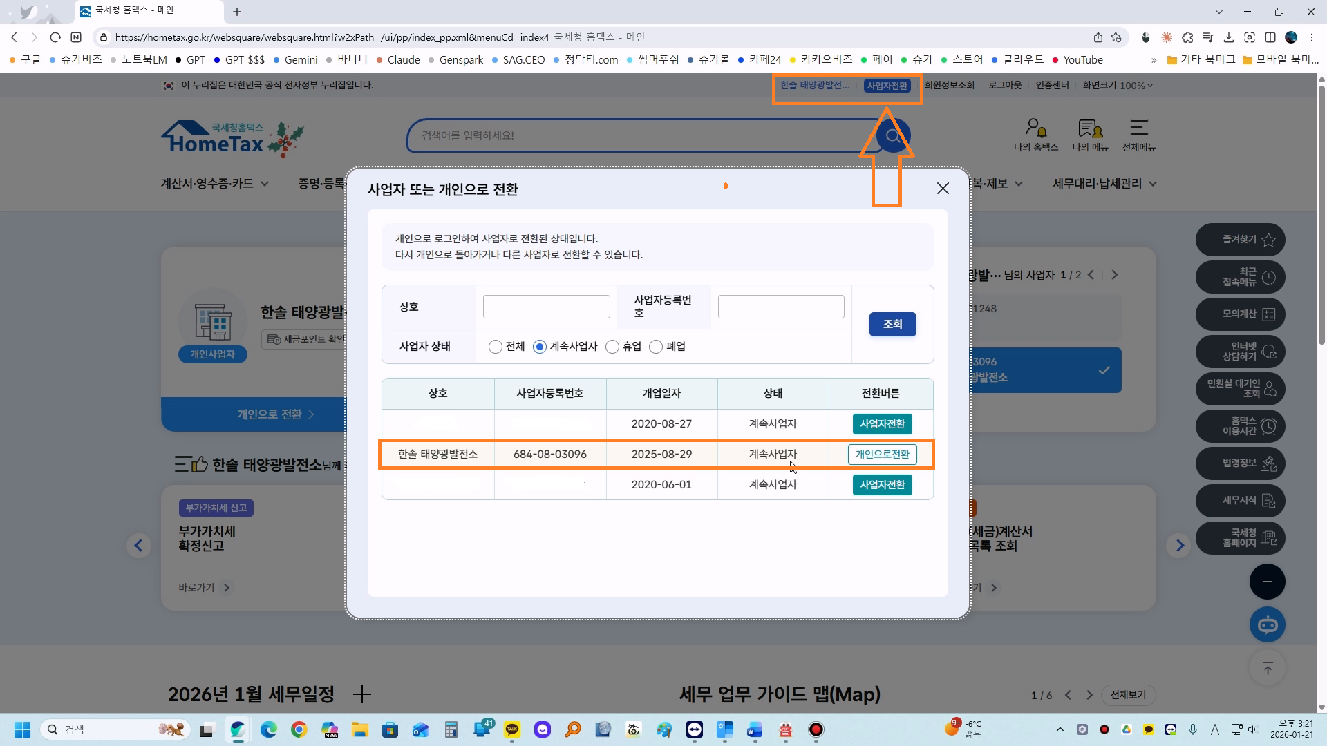Select the 폐업 radio button
This screenshot has width=1327, height=746.
coord(656,347)
